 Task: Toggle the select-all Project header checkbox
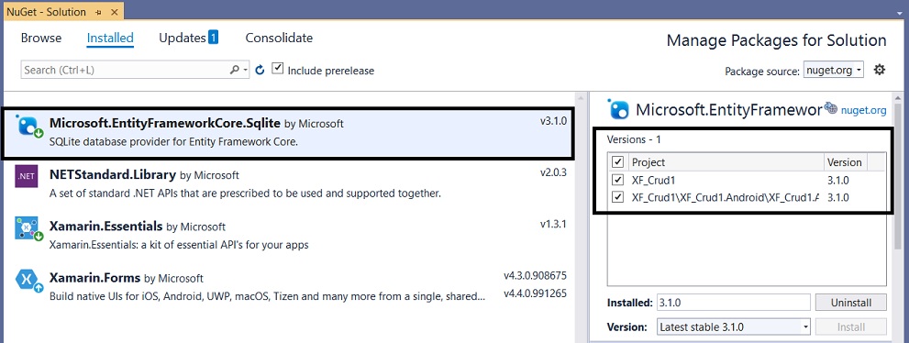618,161
